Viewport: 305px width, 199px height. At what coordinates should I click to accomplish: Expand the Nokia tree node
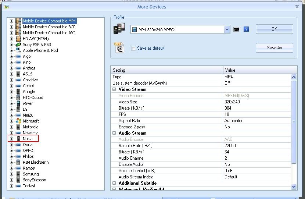pyautogui.click(x=11, y=139)
